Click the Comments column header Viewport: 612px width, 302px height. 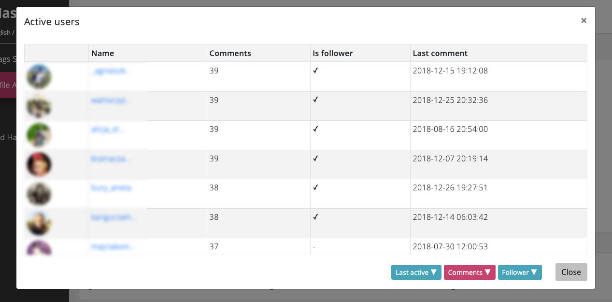pyautogui.click(x=230, y=53)
